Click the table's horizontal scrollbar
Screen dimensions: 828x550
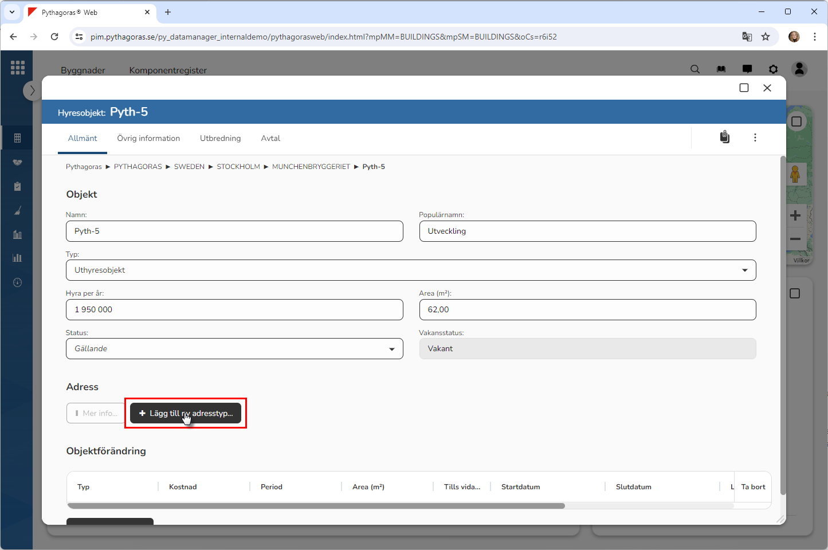[x=316, y=506]
